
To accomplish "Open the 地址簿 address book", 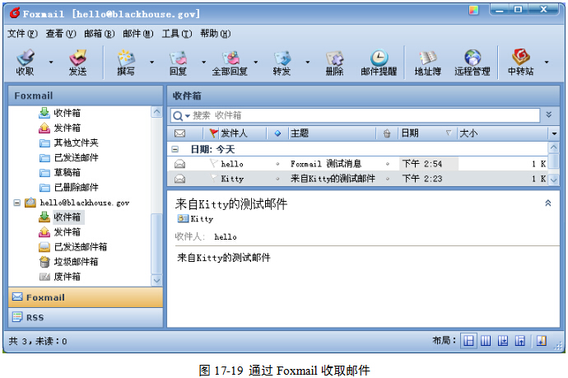I will click(x=428, y=62).
